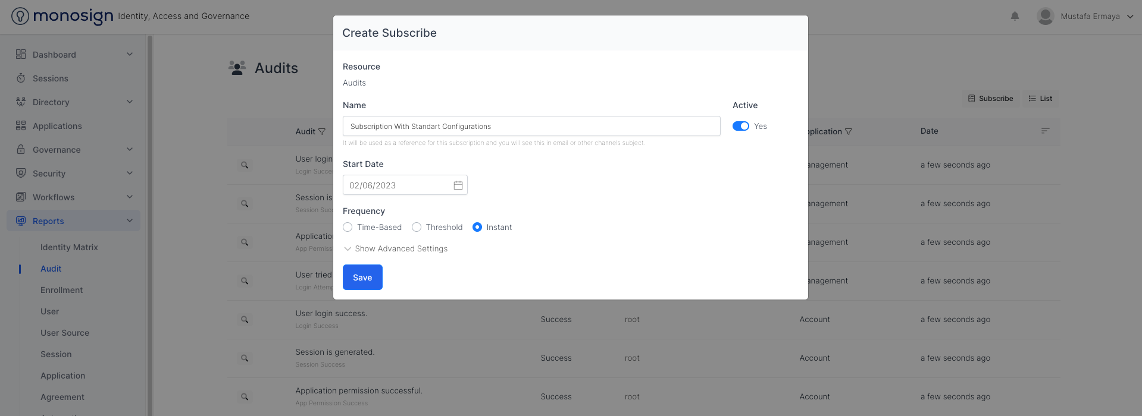Go to Enrollment report in sidebar
The width and height of the screenshot is (1142, 416).
pos(62,290)
